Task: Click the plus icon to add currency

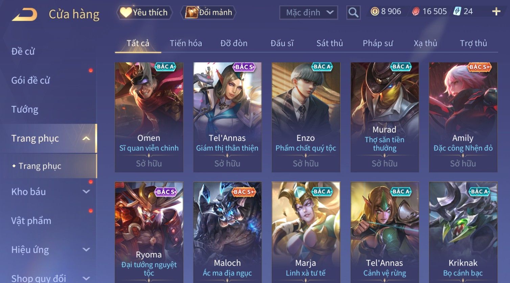Action: coord(496,11)
